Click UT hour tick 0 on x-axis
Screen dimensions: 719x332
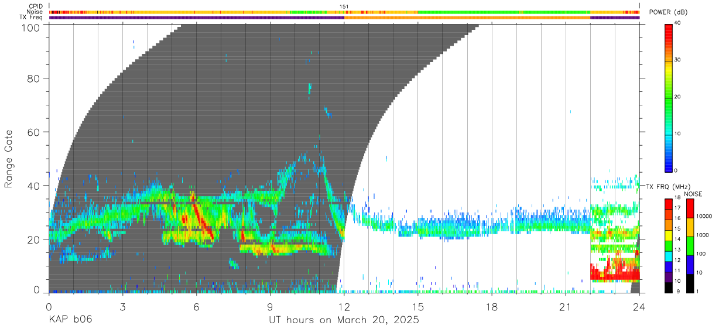pyautogui.click(x=49, y=306)
